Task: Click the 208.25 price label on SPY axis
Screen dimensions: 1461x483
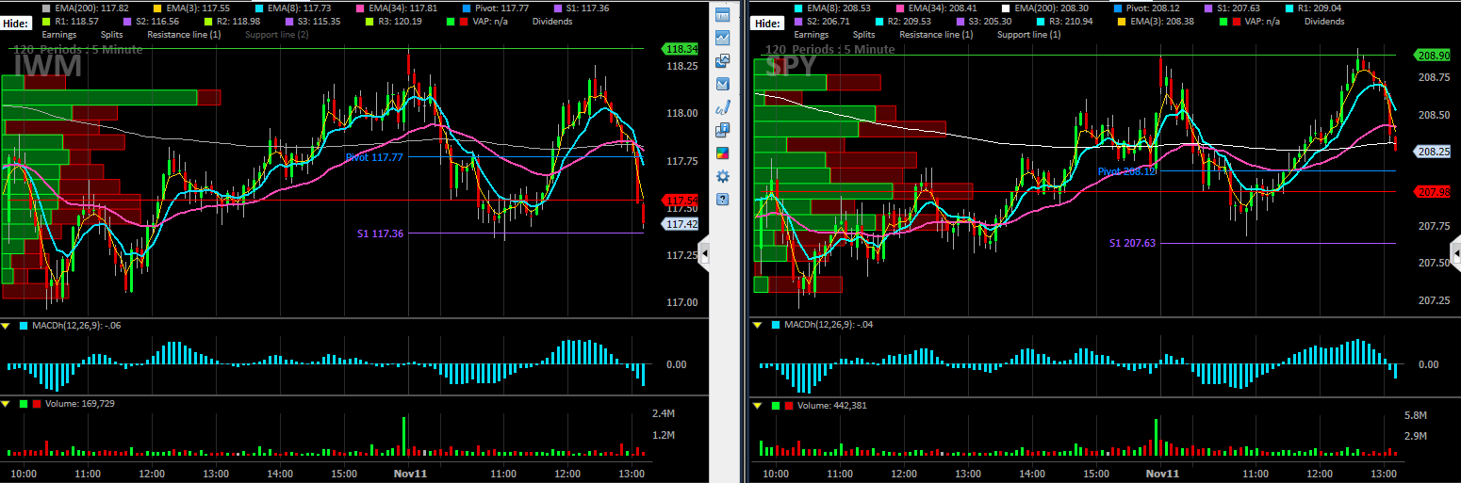Action: [x=1432, y=151]
